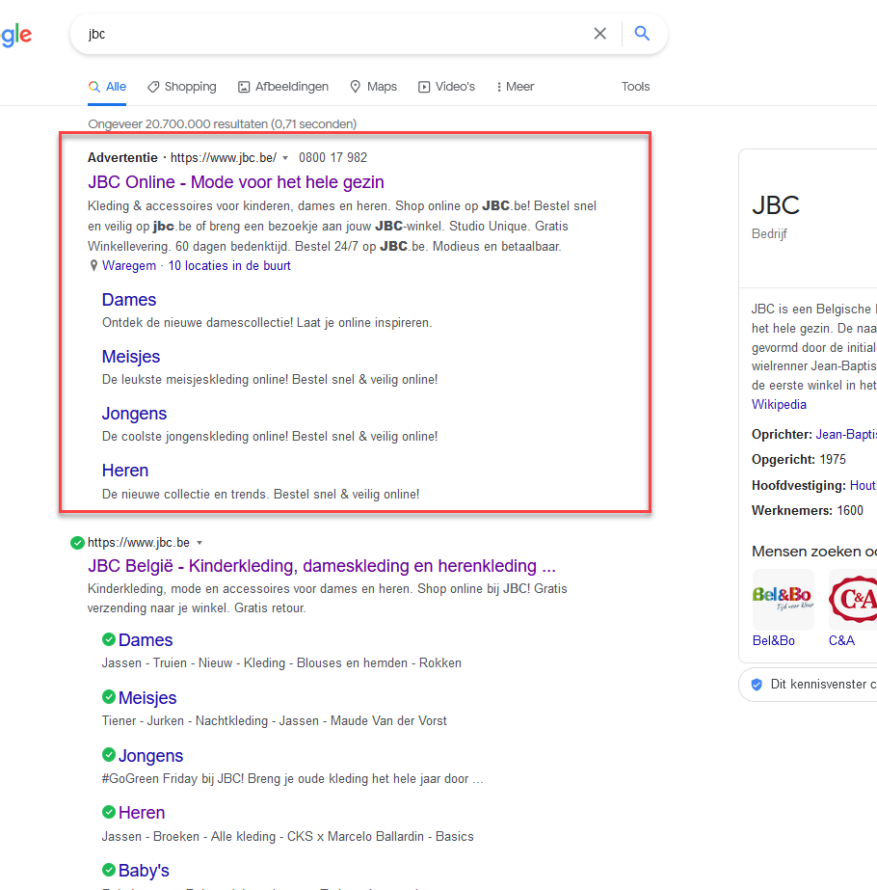This screenshot has height=890, width=877.
Task: Click the location pin icon beside Waregem
Action: pyautogui.click(x=93, y=265)
